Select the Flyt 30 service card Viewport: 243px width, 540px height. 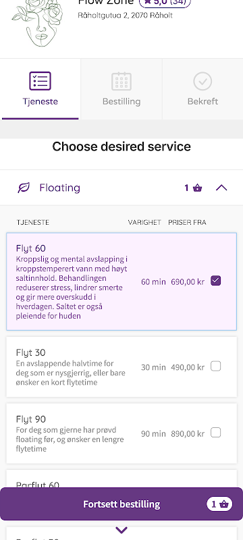122,367
